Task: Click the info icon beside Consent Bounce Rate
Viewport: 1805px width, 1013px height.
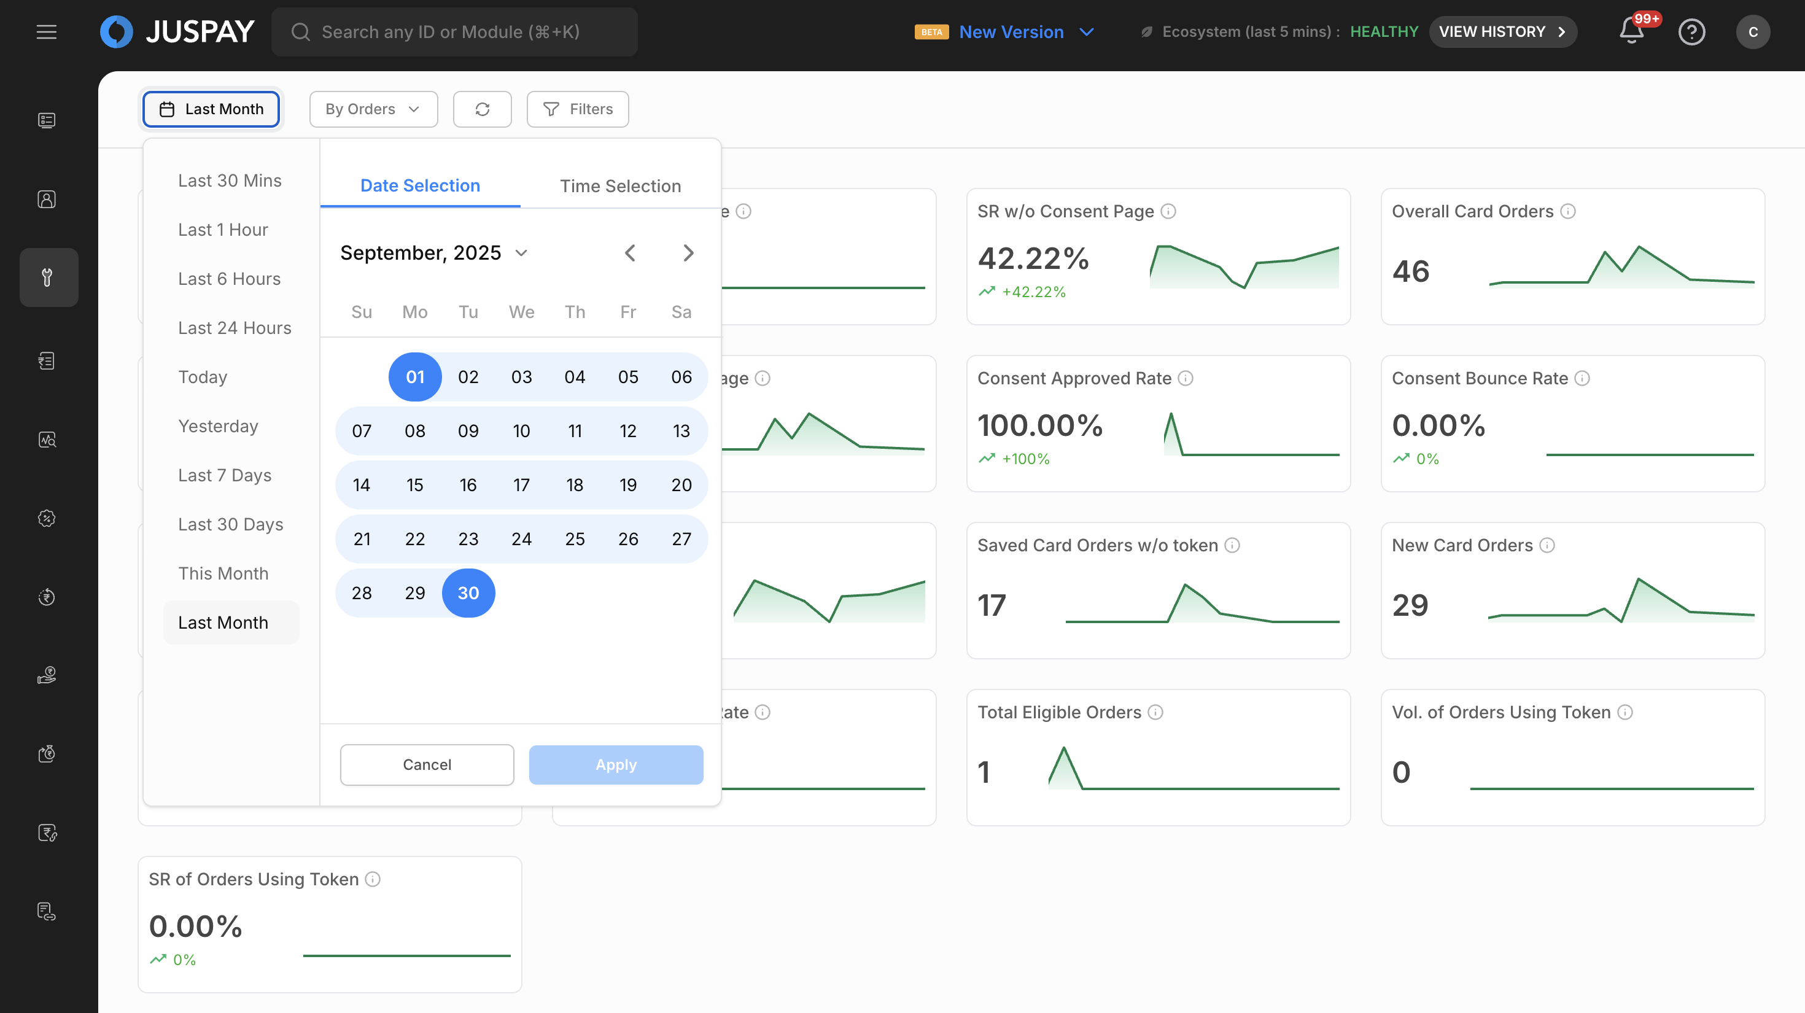Action: (1582, 378)
